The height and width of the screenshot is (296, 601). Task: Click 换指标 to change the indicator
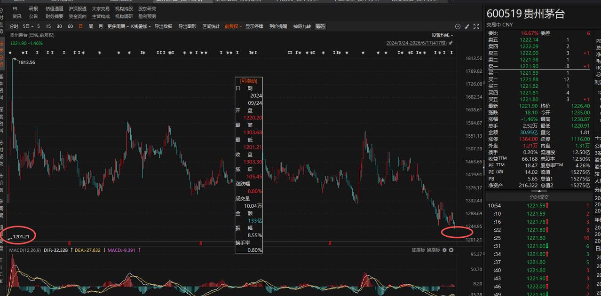click(x=433, y=250)
